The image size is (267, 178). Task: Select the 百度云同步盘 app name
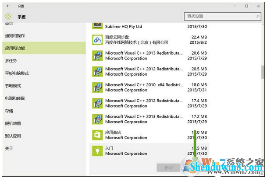pyautogui.click(x=117, y=37)
